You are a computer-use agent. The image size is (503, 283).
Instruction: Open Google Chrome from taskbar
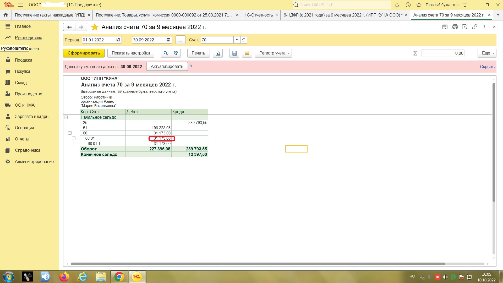click(119, 277)
